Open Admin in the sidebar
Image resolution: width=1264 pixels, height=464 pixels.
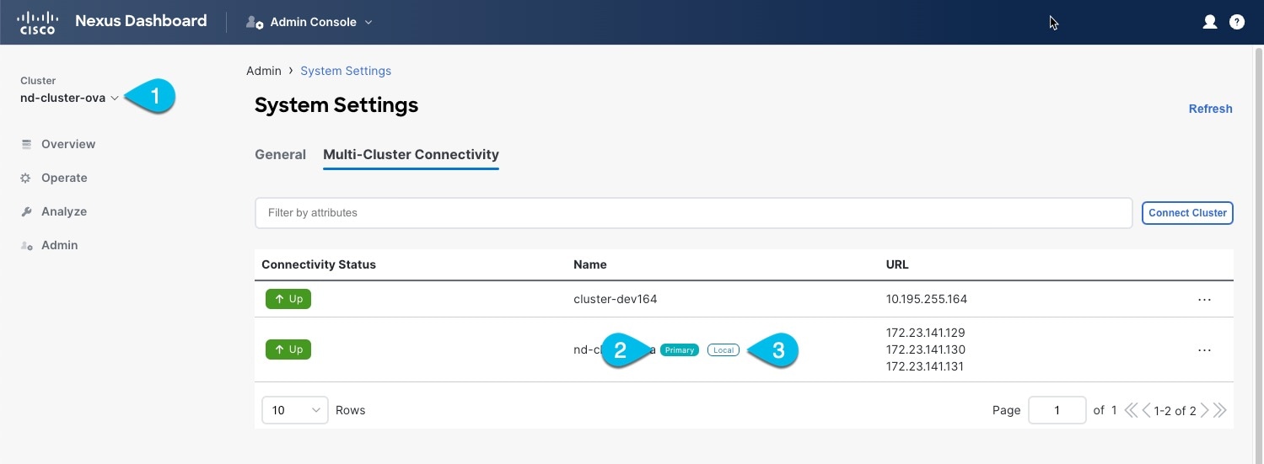point(59,245)
